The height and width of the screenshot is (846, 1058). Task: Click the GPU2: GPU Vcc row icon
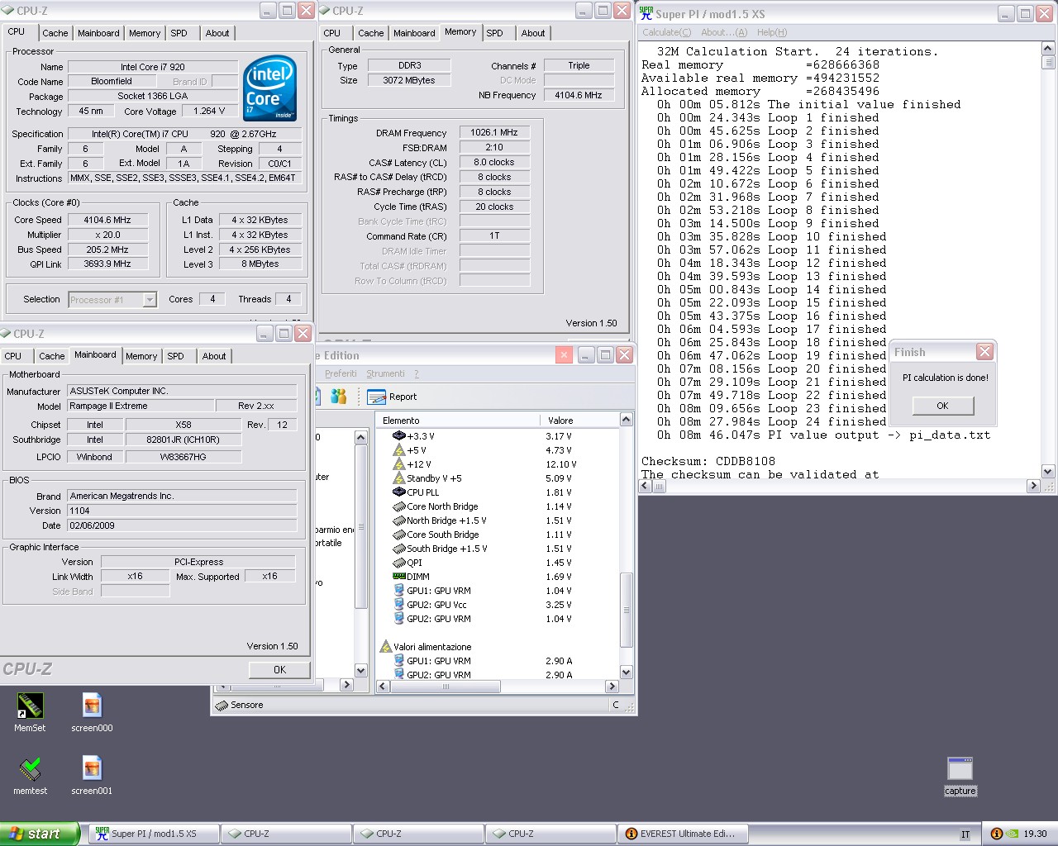[x=398, y=605]
